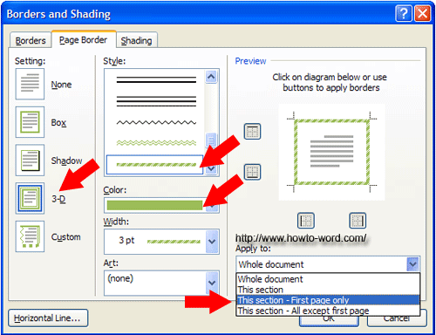Open the dialog Help question mark button
This screenshot has height=335, width=436.
click(404, 13)
